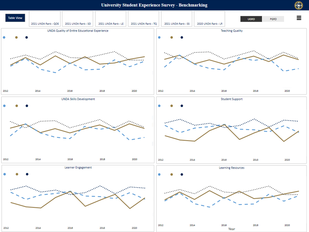Click gold legend dot in Teaching Quality chart

(172, 38)
